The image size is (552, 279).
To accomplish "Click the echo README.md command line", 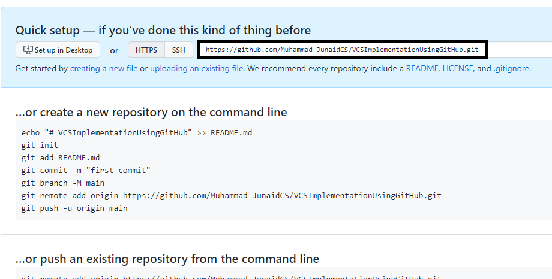I will click(x=137, y=133).
